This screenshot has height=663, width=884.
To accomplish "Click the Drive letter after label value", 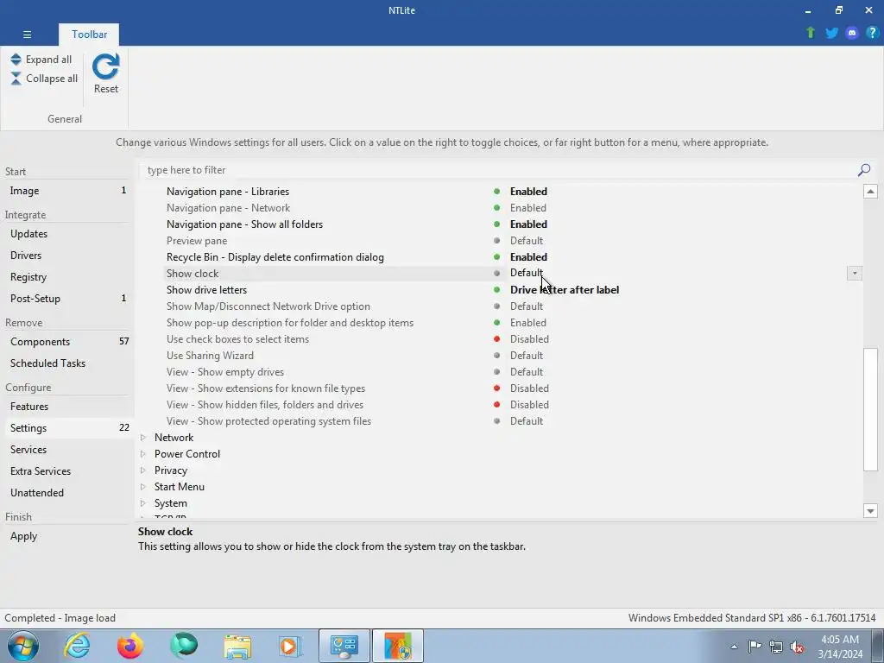I will (565, 290).
